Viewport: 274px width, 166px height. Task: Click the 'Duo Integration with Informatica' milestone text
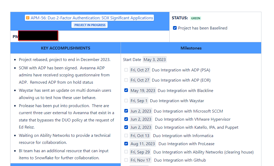click(183, 136)
